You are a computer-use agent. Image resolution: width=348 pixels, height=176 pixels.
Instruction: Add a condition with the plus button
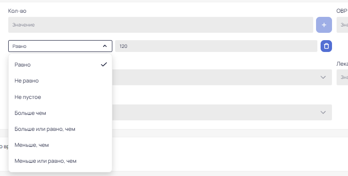coord(324,25)
